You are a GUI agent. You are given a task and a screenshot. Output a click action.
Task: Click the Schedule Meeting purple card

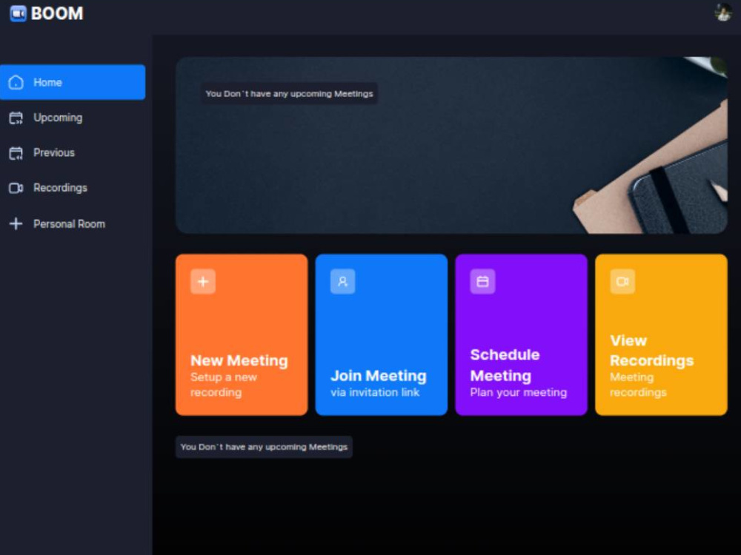pyautogui.click(x=521, y=334)
